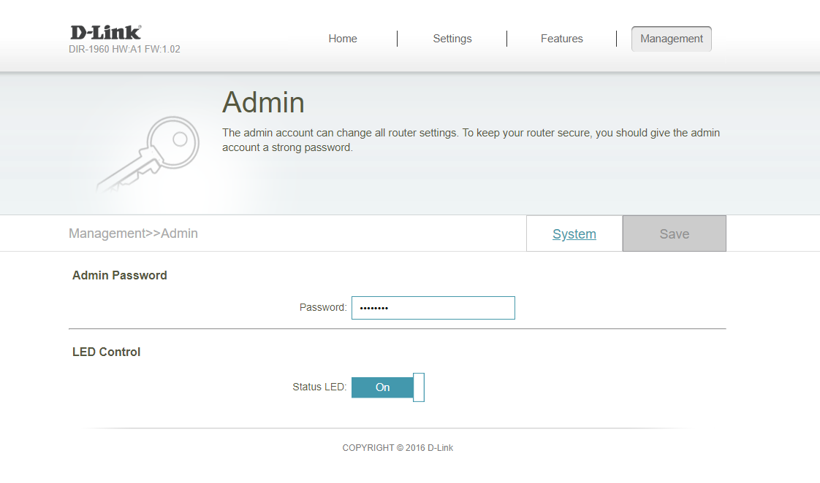Open the Features menu

coord(562,39)
